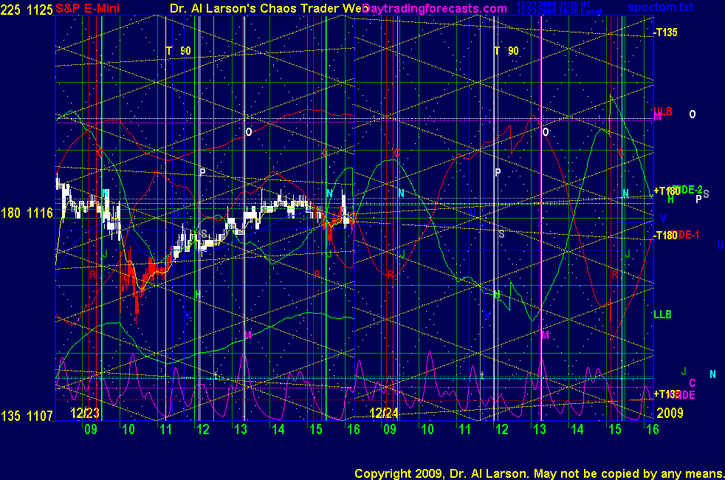This screenshot has width=725, height=480.
Task: Click the 09 hour tick for 12/23
Action: (91, 429)
